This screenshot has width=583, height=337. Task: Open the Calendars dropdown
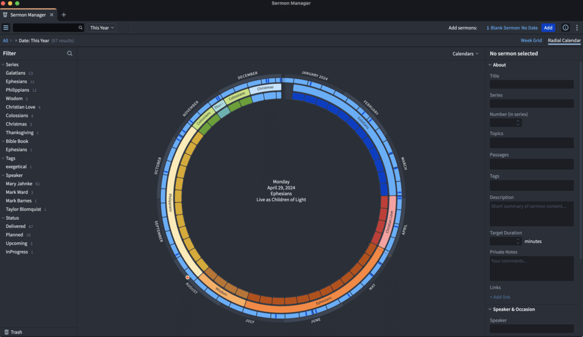pos(465,54)
